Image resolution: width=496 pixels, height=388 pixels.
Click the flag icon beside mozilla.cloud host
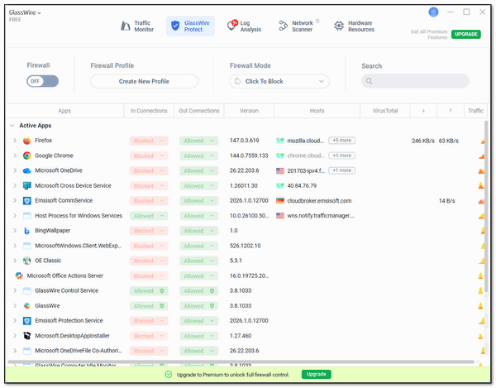(280, 141)
